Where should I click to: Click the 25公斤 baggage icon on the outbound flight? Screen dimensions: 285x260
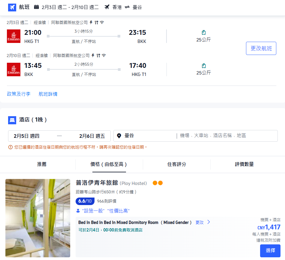click(x=204, y=32)
